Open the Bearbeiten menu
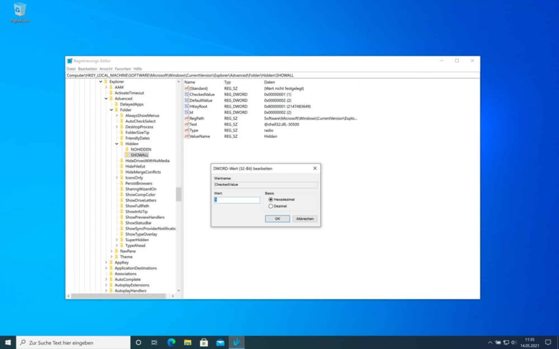The height and width of the screenshot is (349, 559). click(x=87, y=69)
